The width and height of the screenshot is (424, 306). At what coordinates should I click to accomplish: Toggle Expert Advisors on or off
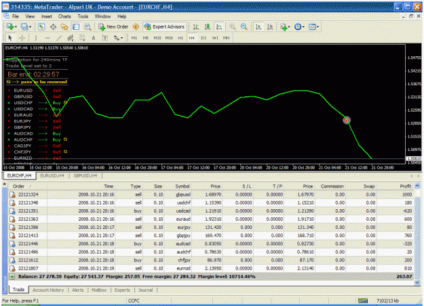pyautogui.click(x=165, y=26)
